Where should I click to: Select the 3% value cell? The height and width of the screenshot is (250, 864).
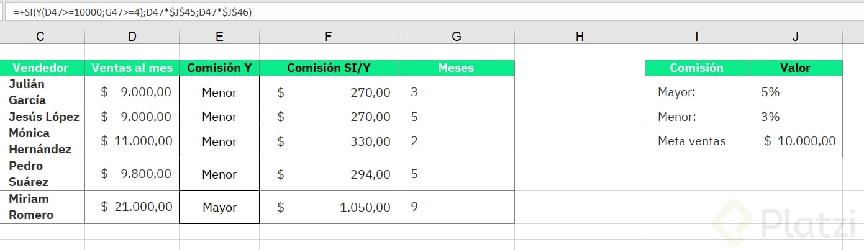coord(795,117)
